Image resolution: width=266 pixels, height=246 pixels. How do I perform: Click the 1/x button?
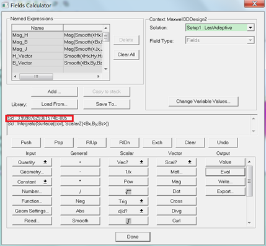128,172
